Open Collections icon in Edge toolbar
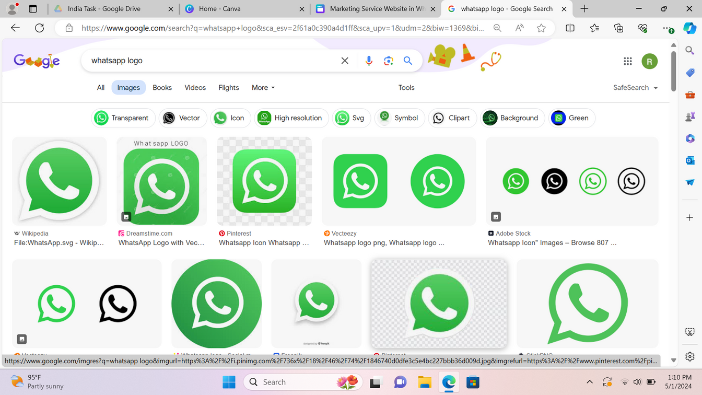Viewport: 702px width, 395px height. point(619,28)
